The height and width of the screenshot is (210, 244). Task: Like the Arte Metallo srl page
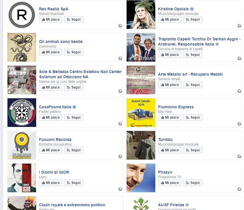[170, 85]
